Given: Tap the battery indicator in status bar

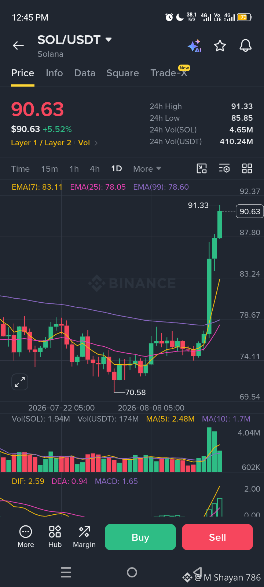Looking at the screenshot, I should [x=245, y=17].
